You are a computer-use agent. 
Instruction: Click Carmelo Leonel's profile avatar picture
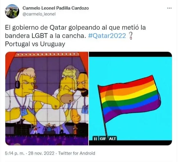tap(12, 11)
